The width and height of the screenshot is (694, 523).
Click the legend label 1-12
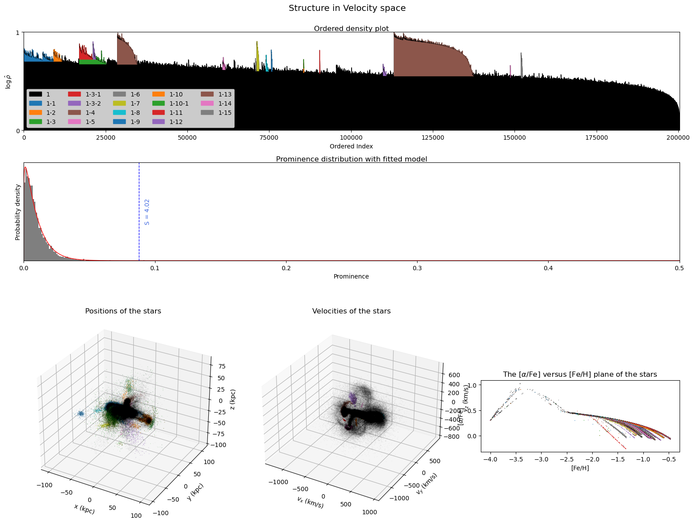click(x=176, y=122)
